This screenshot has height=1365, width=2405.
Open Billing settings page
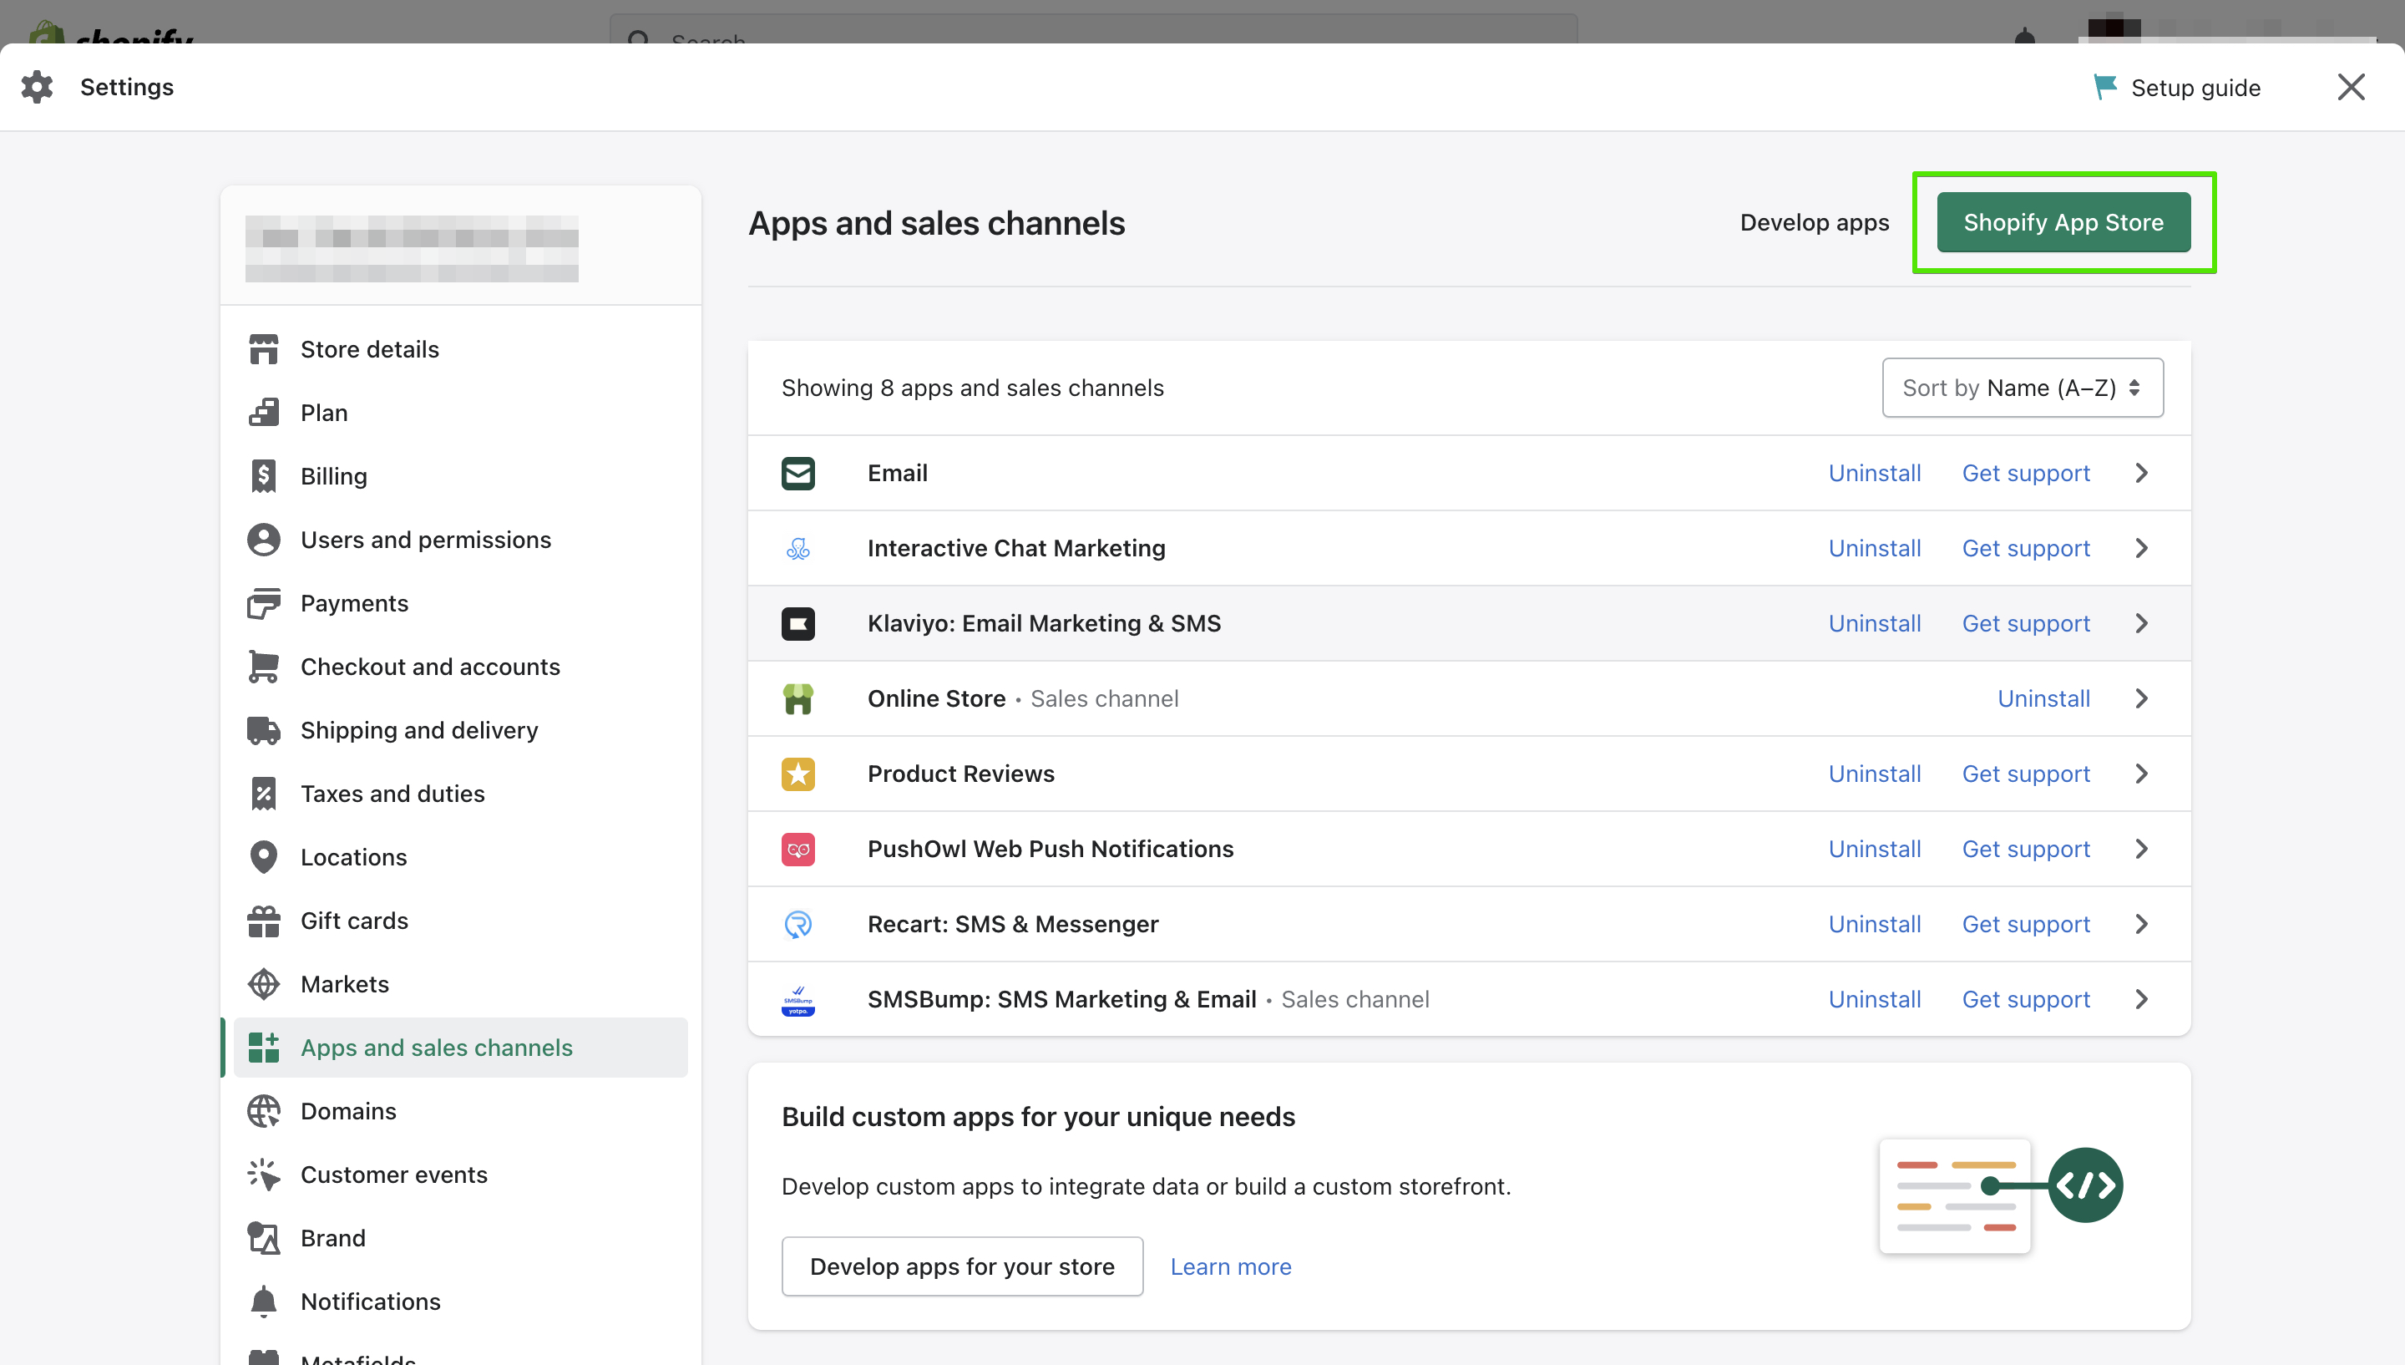461,476
